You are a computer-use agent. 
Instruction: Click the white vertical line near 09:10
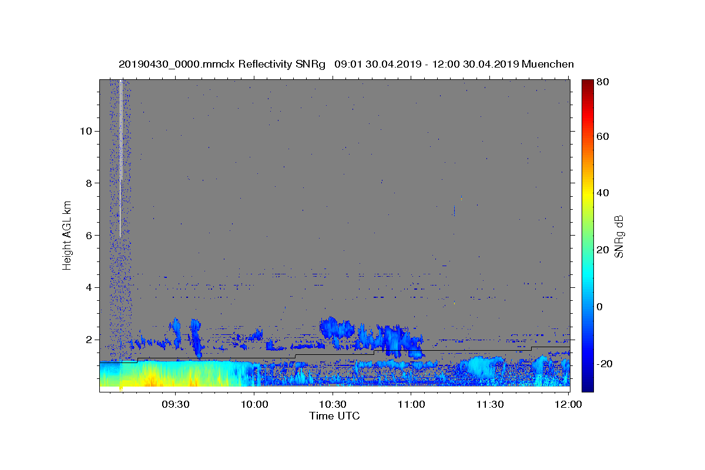[x=120, y=159]
